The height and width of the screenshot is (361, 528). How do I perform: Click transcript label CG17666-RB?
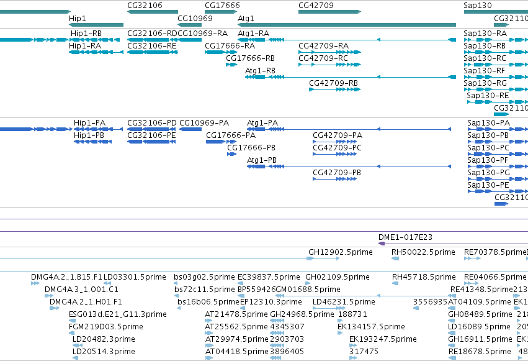point(250,58)
